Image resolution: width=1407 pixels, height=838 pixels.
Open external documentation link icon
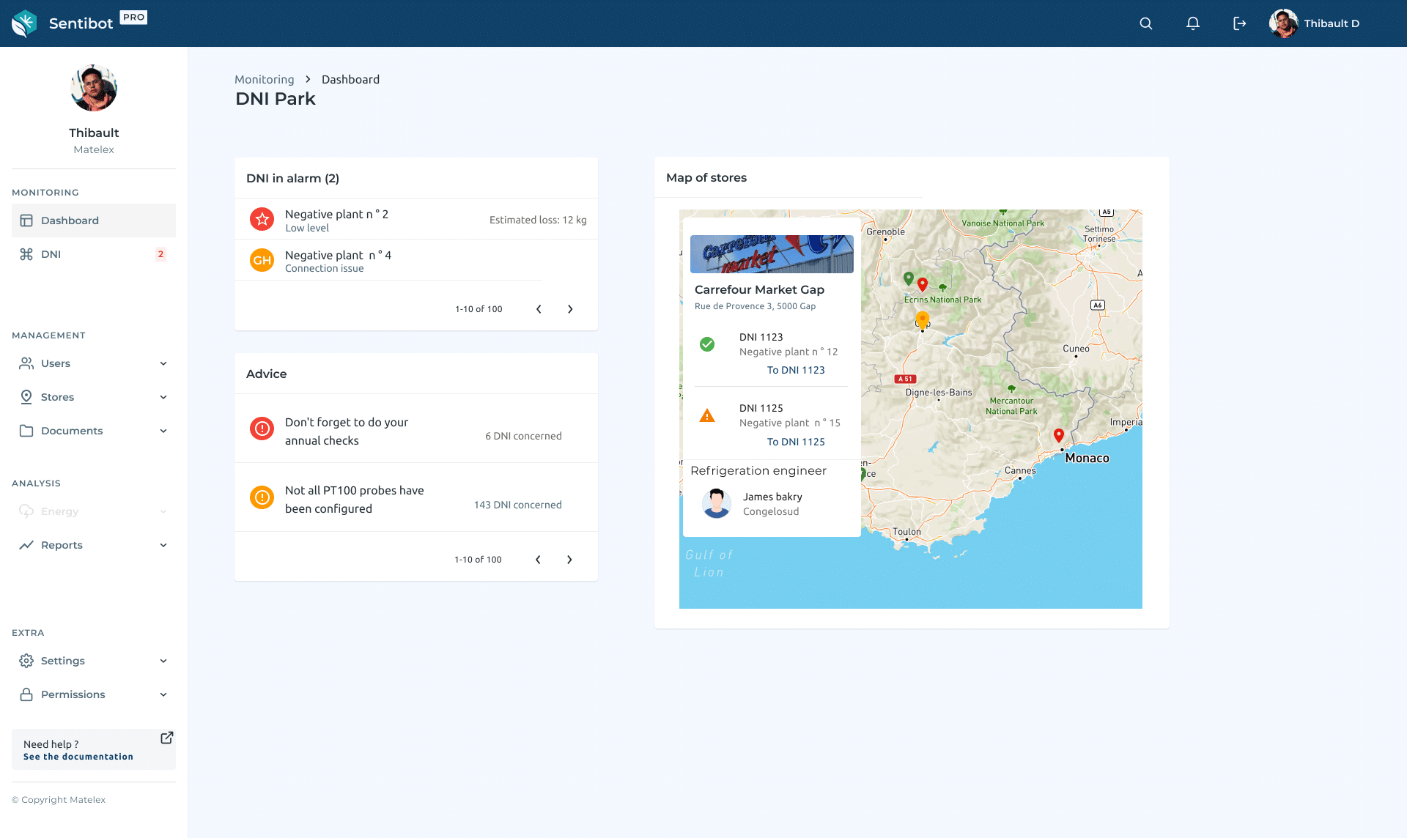(x=167, y=738)
